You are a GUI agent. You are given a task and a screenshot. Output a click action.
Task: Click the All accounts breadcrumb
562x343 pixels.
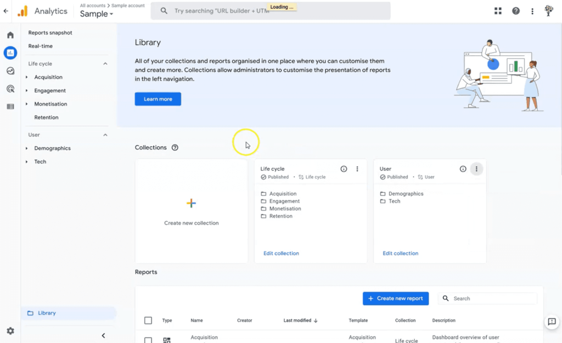coord(92,5)
